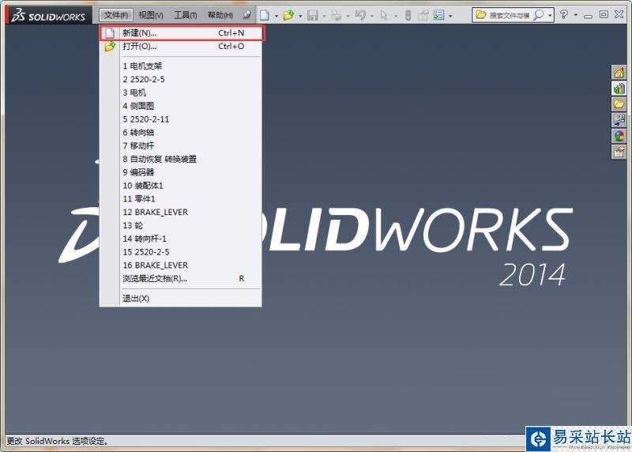632x452 pixels.
Task: Click the 搜索文件与模型 search input field
Action: pos(509,15)
